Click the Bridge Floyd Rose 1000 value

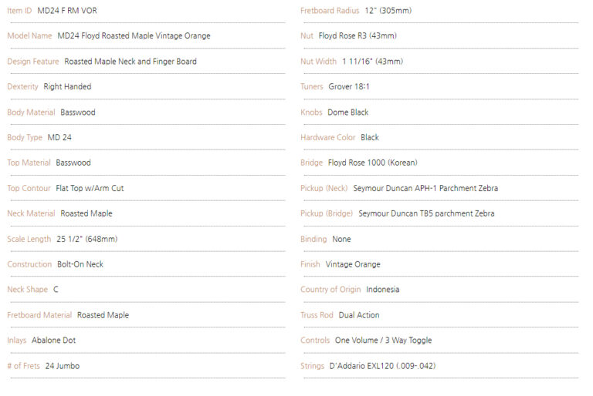tap(372, 163)
